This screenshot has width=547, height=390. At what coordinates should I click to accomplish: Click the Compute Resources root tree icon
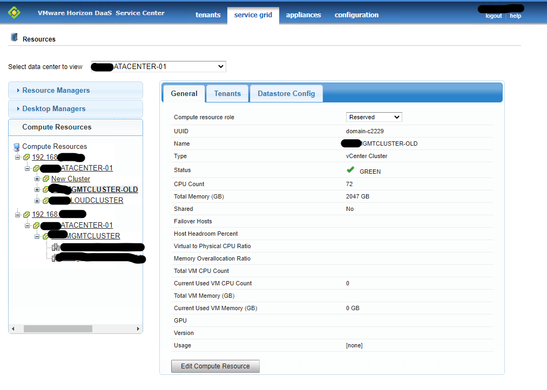pyautogui.click(x=16, y=147)
